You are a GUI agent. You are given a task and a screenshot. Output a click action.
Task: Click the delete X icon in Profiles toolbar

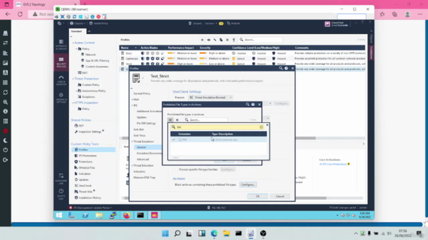pyautogui.click(x=227, y=40)
